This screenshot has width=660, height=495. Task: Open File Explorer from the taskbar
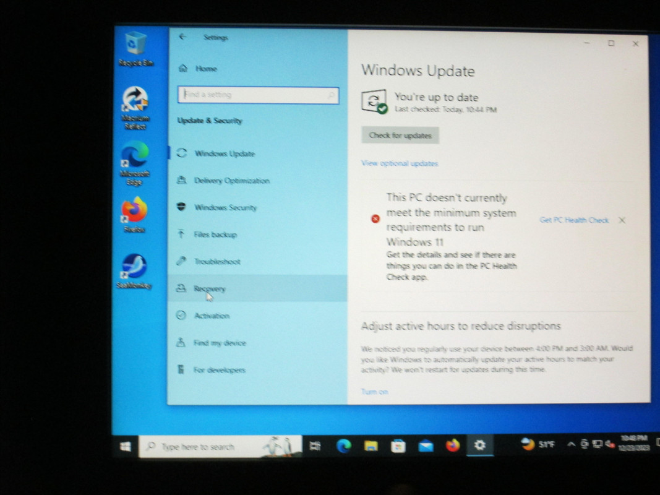[371, 445]
